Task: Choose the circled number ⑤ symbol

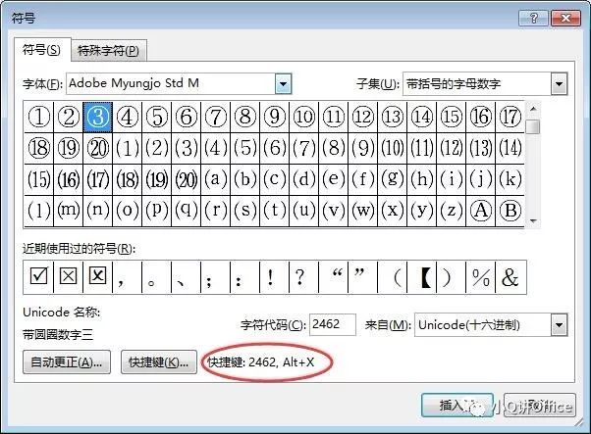Action: (x=157, y=117)
